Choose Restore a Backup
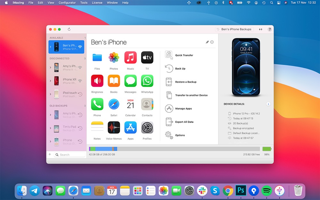Image resolution: width=320 pixels, height=200 pixels. [186, 82]
